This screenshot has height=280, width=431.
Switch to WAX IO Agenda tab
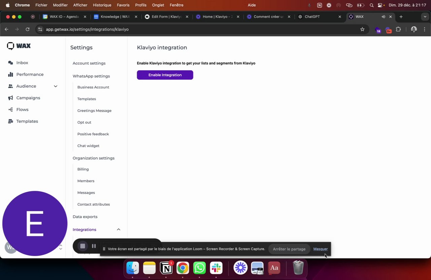click(64, 16)
